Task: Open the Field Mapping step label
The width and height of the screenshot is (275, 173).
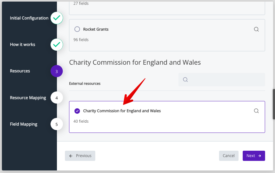Action: click(x=24, y=124)
